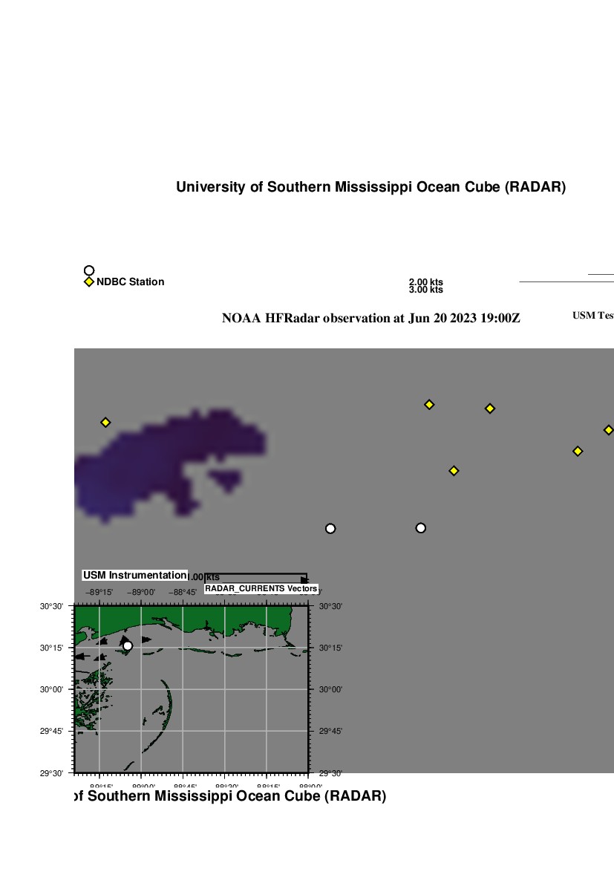614x869 pixels.
Task: Click the vector scale bar above RADAR_CURRENTS Vectors
Action: pyautogui.click(x=255, y=576)
